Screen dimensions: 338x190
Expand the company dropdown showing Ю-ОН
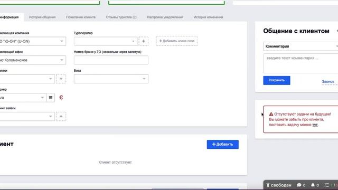(x=32, y=41)
